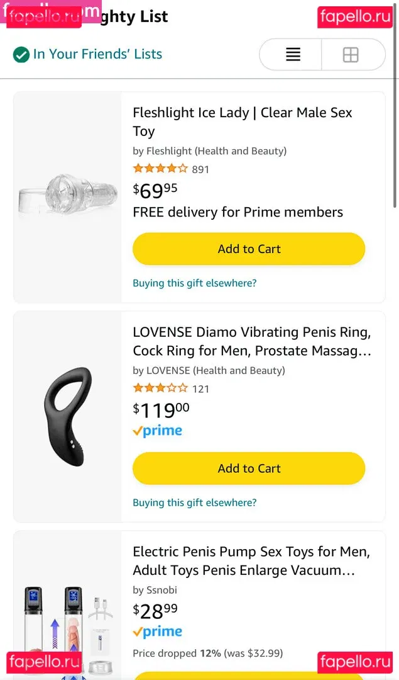Open Electric Penis Pump product title
The width and height of the screenshot is (399, 680).
[251, 561]
